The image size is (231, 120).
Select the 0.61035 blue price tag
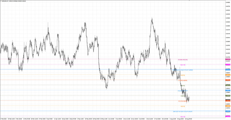pyautogui.click(x=228, y=70)
